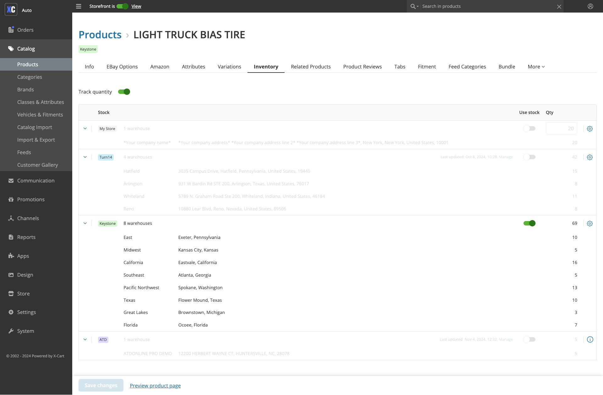This screenshot has height=395, width=603.
Task: Expand the My Store warehouse row
Action: point(85,128)
